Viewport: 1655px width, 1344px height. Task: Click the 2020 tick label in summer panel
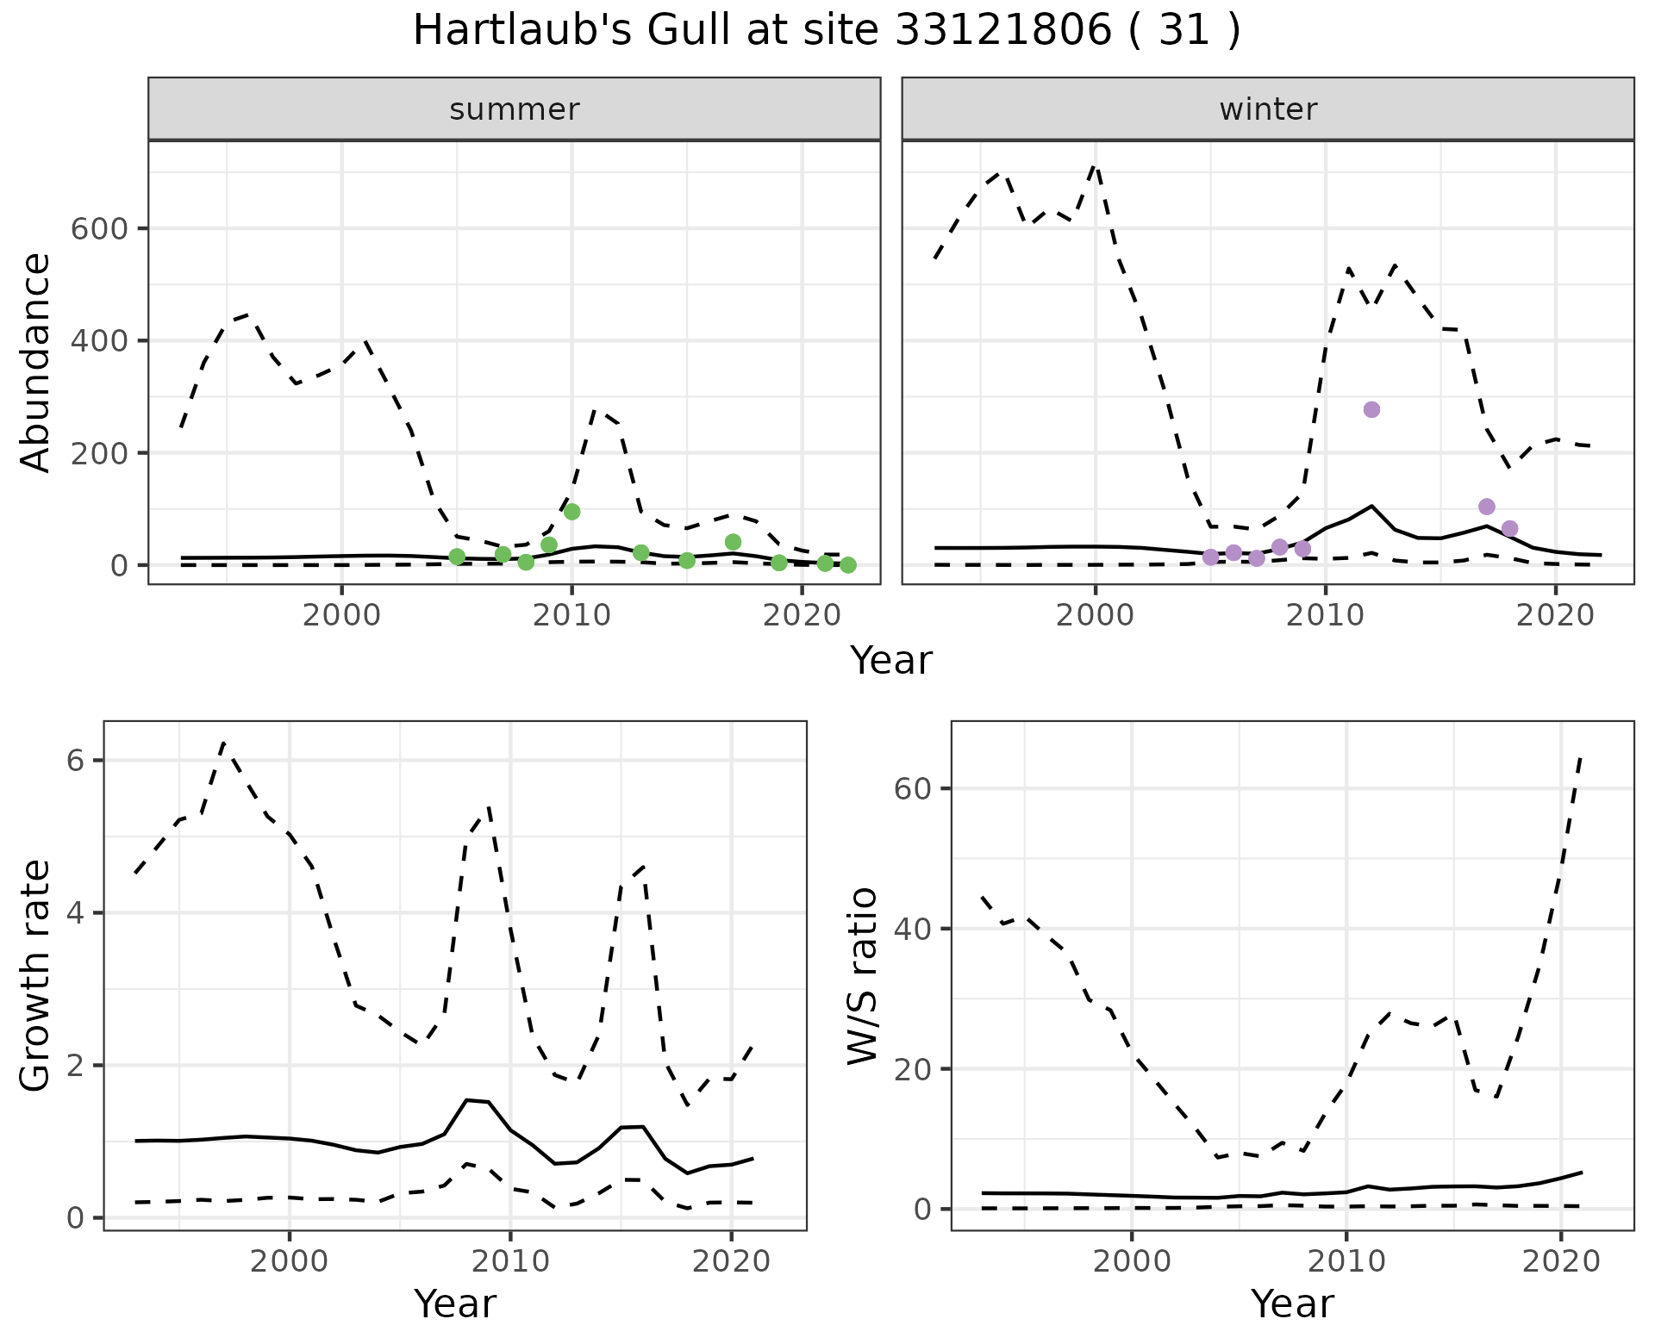click(802, 615)
